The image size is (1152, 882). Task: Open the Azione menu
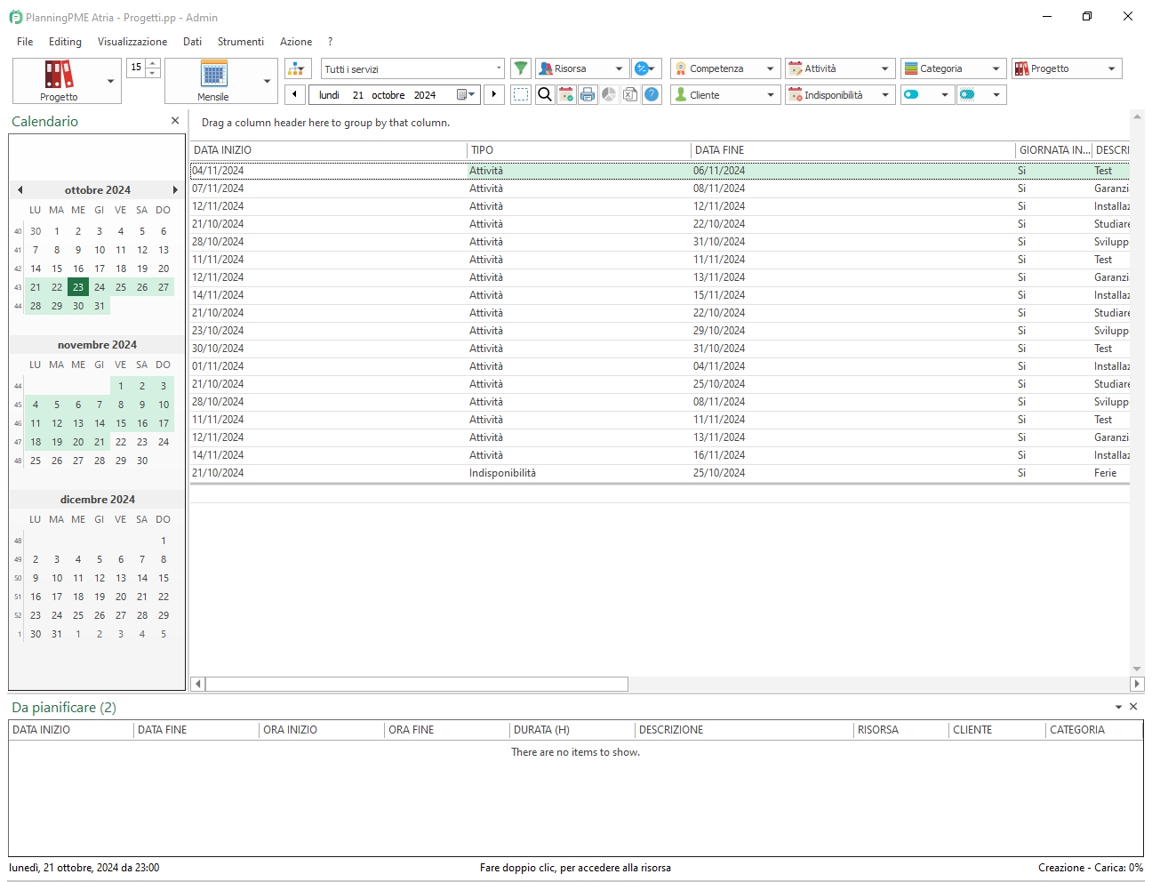[x=296, y=42]
